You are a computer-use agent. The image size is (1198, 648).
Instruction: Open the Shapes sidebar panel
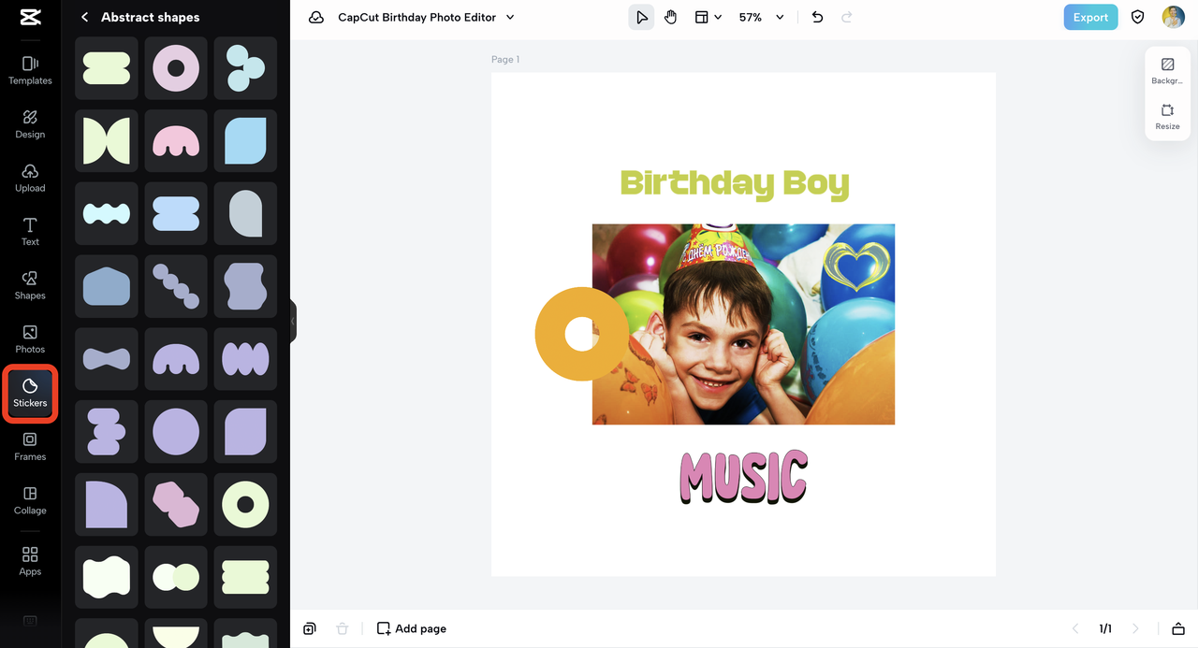30,285
